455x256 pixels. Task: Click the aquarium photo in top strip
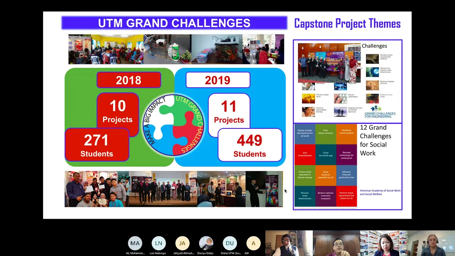(x=217, y=49)
